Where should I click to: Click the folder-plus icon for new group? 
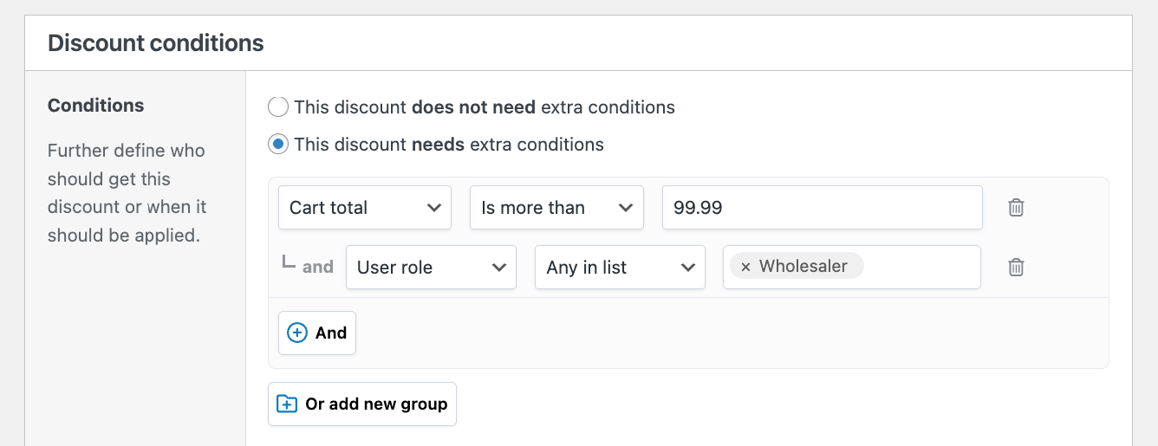[x=286, y=404]
